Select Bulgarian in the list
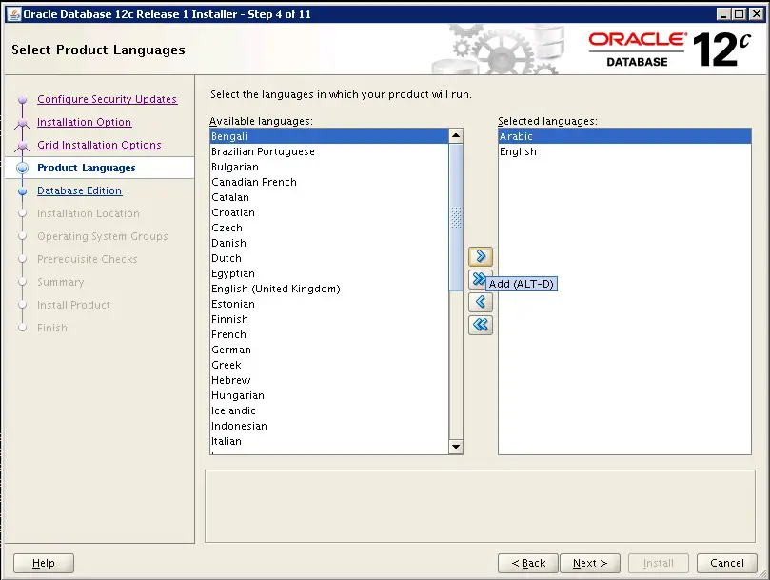Viewport: 770px width, 580px height. [329, 167]
